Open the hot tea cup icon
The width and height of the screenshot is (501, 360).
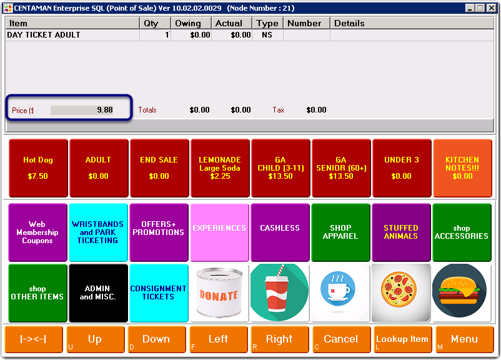340,293
